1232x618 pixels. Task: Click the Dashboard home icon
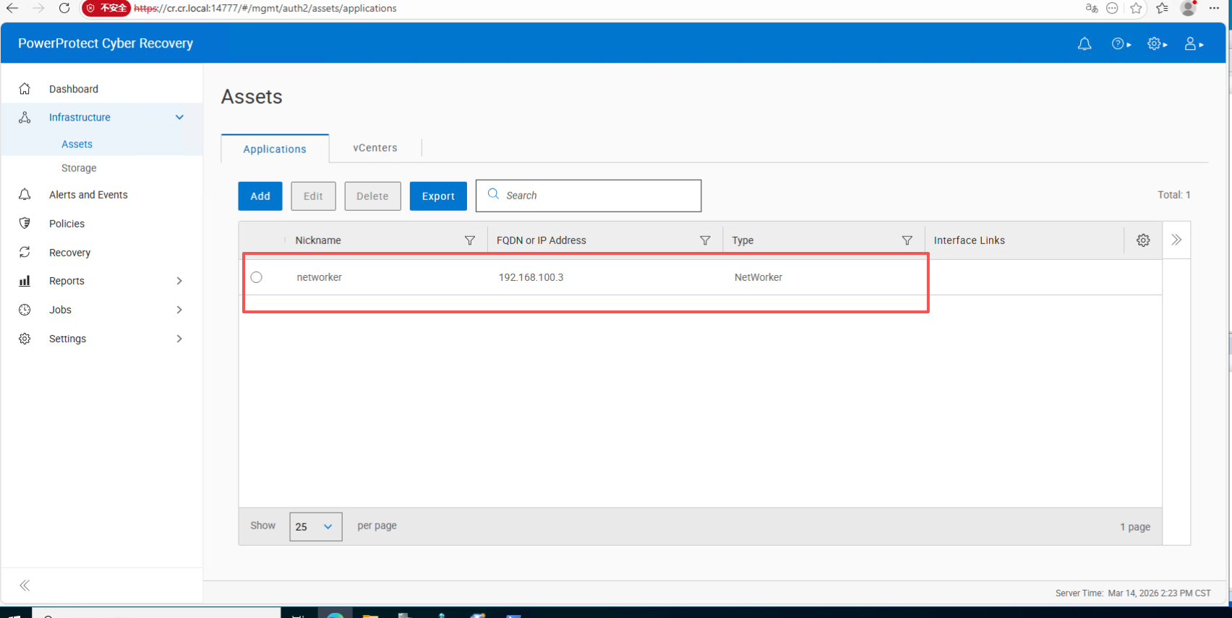coord(25,89)
